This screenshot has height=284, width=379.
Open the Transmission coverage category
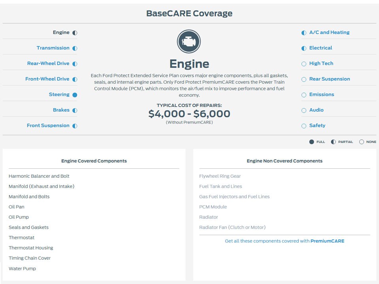53,48
